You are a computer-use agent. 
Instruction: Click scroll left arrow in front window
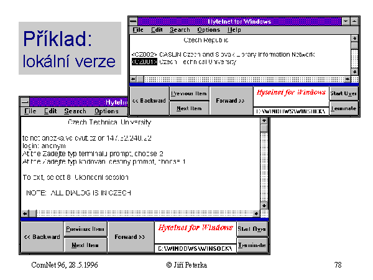coord(133,79)
